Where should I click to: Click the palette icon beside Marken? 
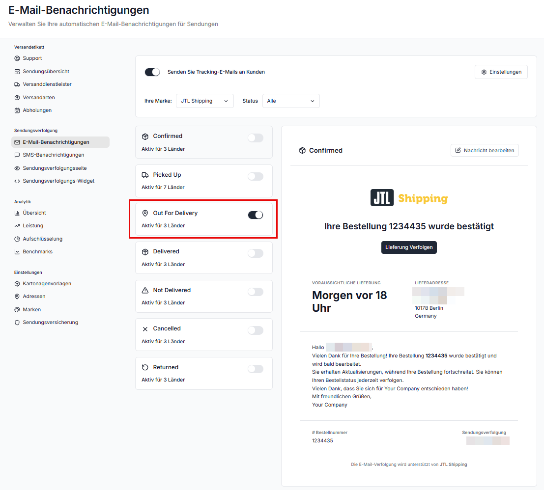click(17, 309)
